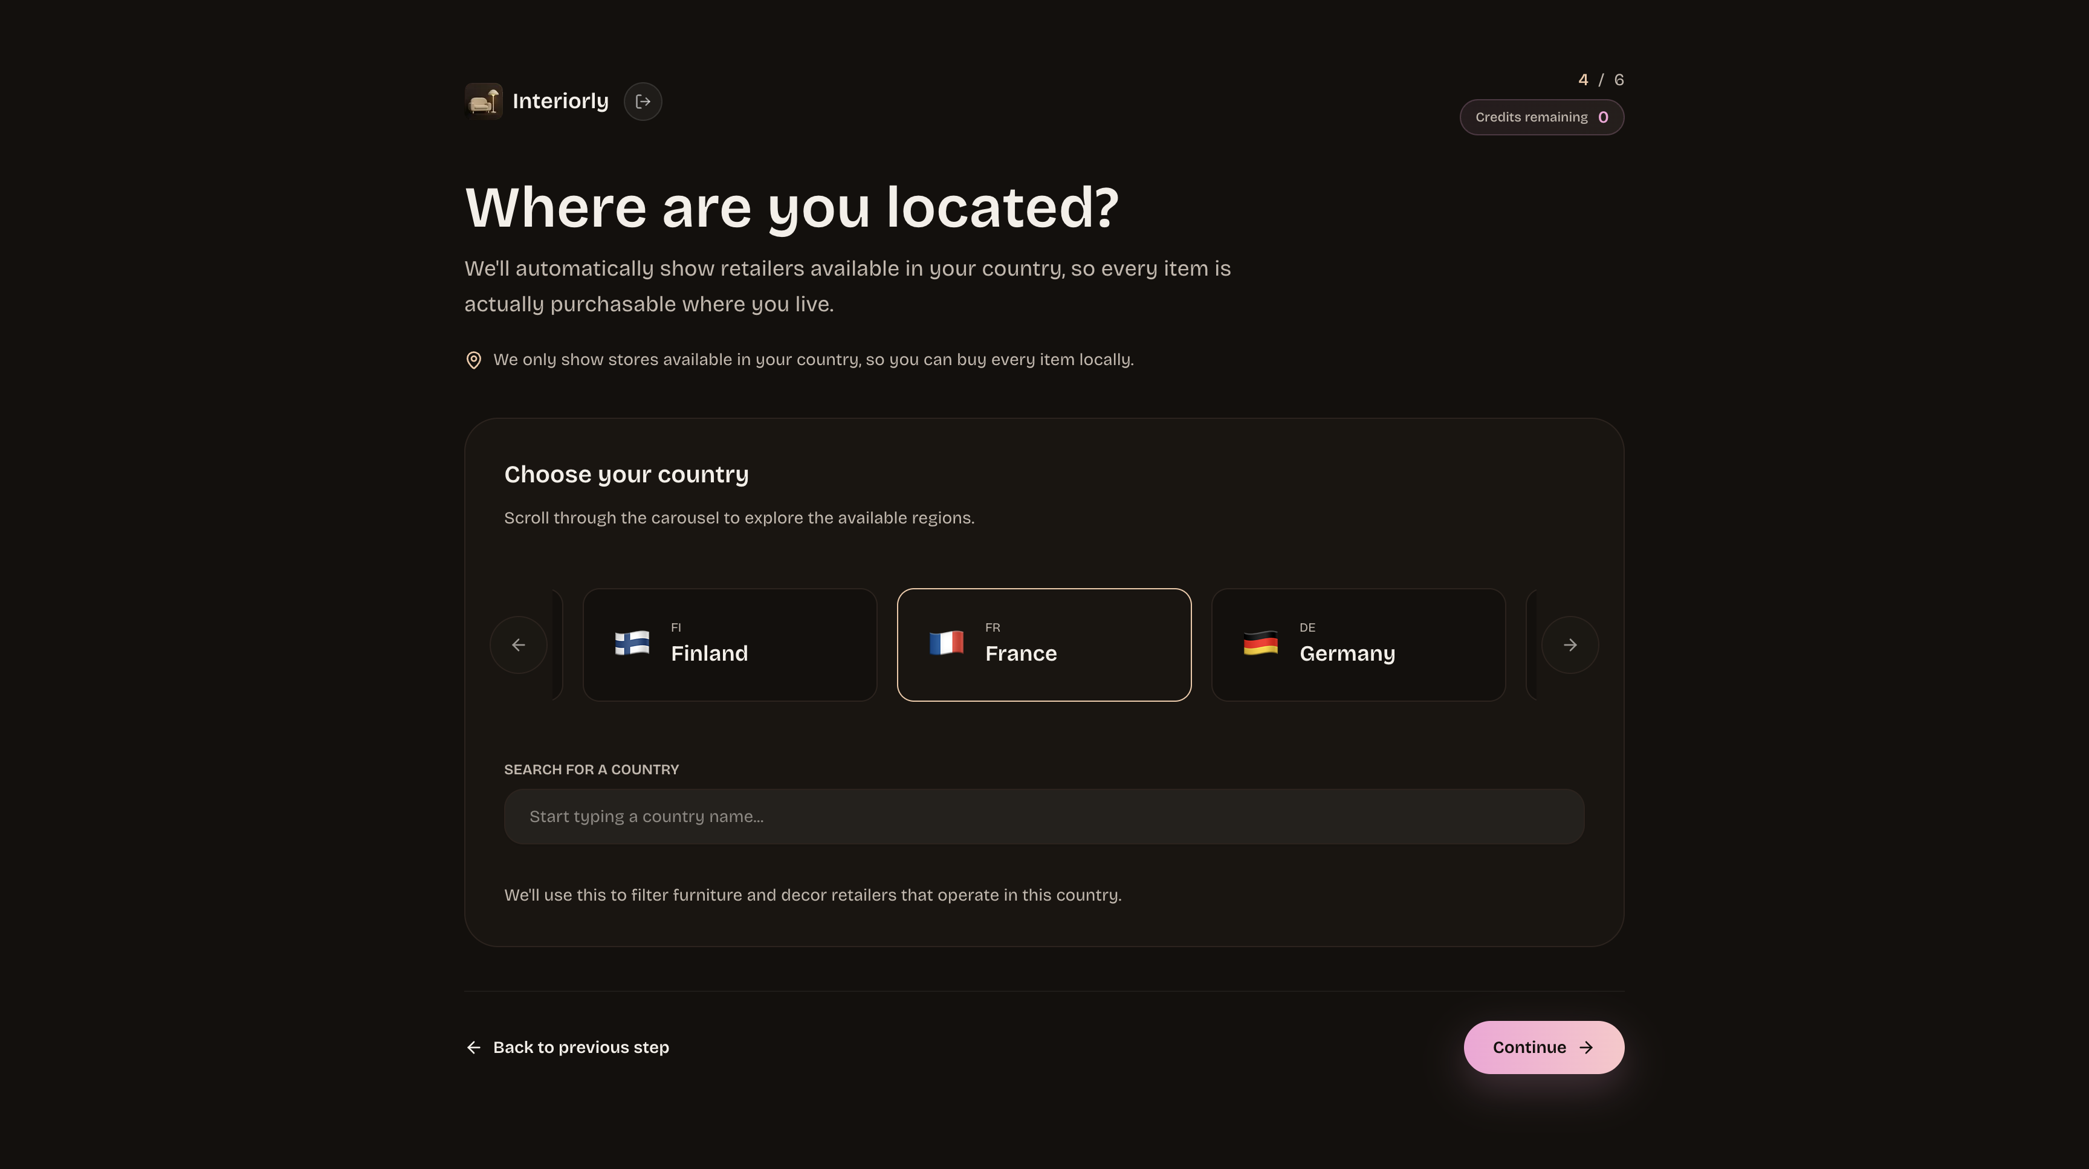Reveal more regions using the forward arrow
Viewport: 2089px width, 1169px height.
pyautogui.click(x=1570, y=644)
